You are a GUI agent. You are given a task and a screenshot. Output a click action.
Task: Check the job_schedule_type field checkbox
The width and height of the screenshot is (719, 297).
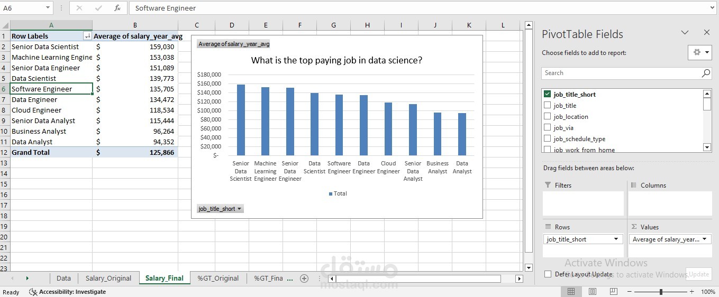click(547, 138)
